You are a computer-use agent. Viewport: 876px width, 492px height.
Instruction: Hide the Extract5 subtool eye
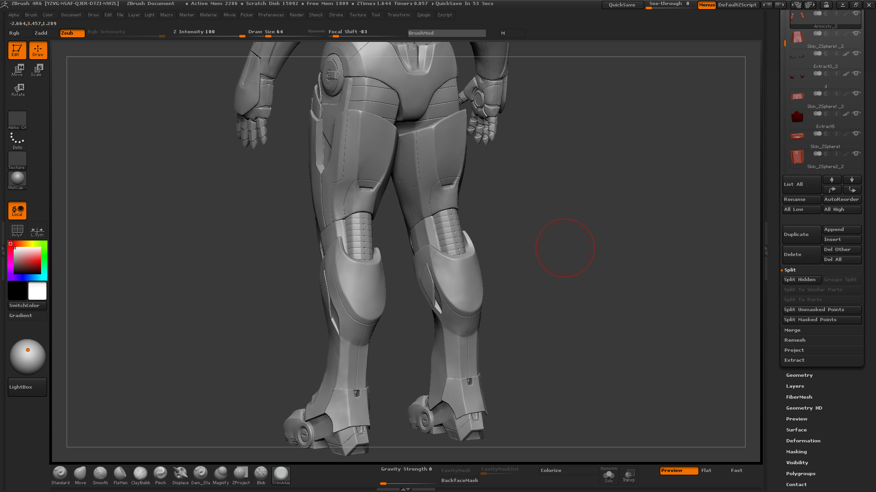[856, 113]
